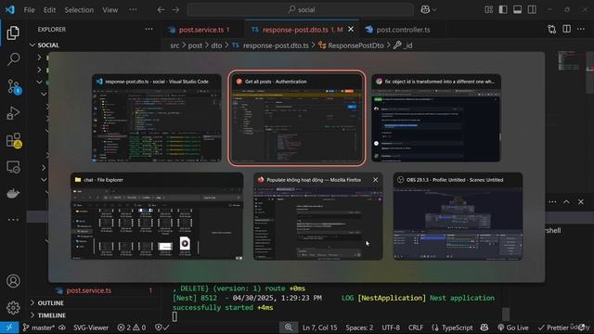The height and width of the screenshot is (334, 594).
Task: Change end of line sequence CRLF
Action: (x=416, y=328)
